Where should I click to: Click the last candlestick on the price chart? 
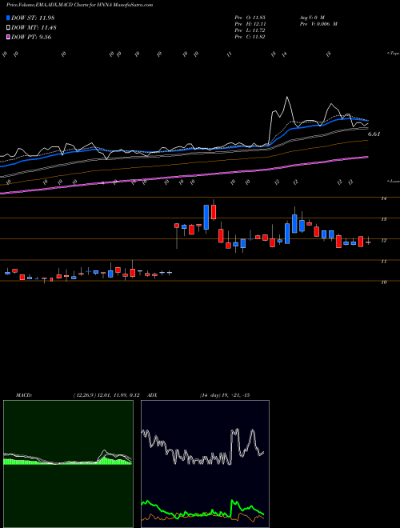[x=368, y=242]
